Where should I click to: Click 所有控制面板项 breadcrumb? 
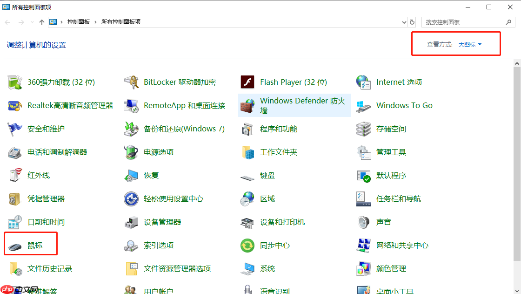coord(120,22)
